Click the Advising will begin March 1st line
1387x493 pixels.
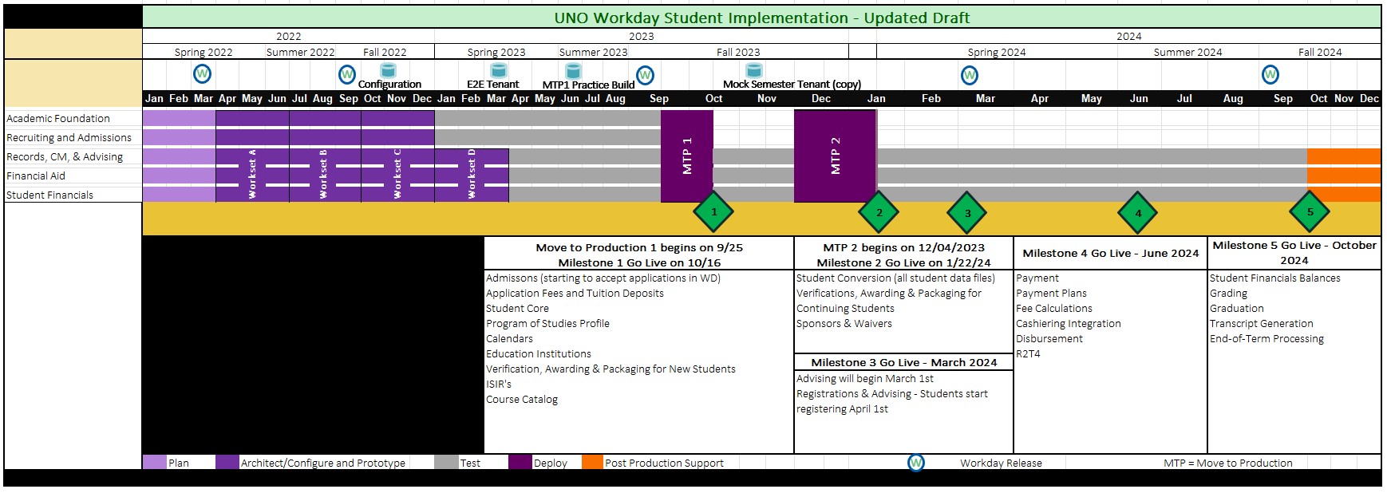(865, 378)
